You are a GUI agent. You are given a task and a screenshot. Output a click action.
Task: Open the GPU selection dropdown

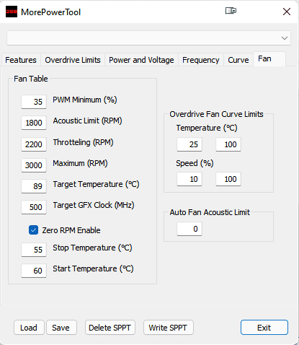148,38
